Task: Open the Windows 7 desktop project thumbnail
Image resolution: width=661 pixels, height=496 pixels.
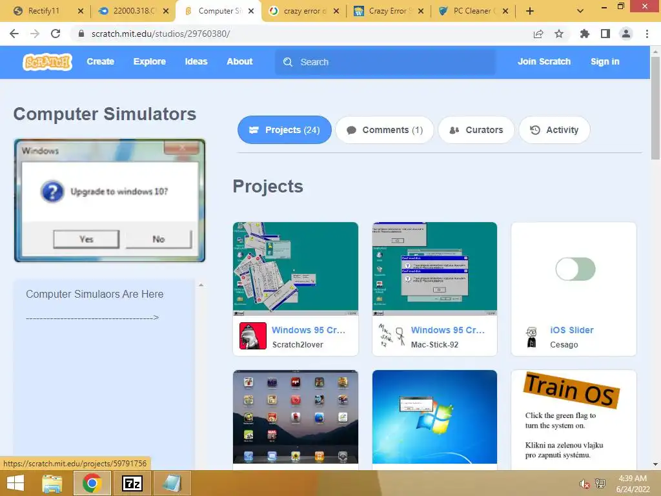Action: (434, 417)
